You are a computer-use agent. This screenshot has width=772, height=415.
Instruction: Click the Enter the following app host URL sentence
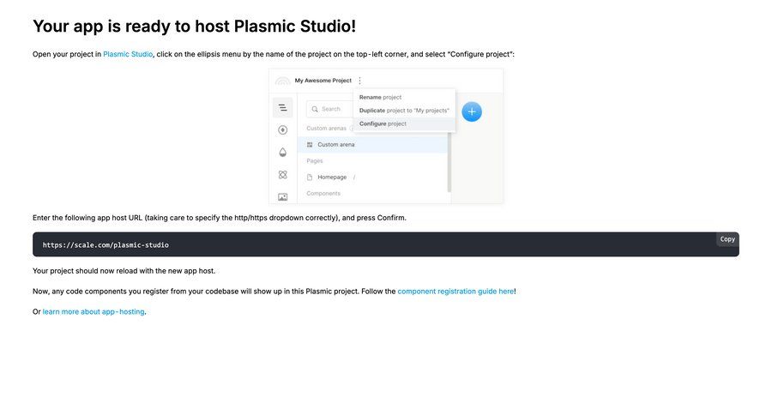point(219,218)
